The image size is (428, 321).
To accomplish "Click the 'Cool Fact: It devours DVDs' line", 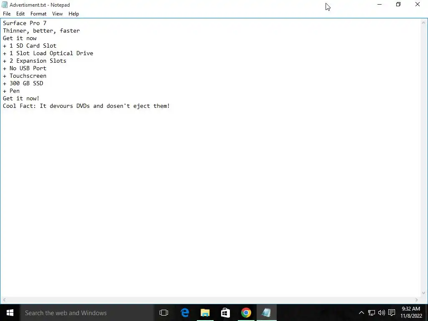I will tap(86, 106).
